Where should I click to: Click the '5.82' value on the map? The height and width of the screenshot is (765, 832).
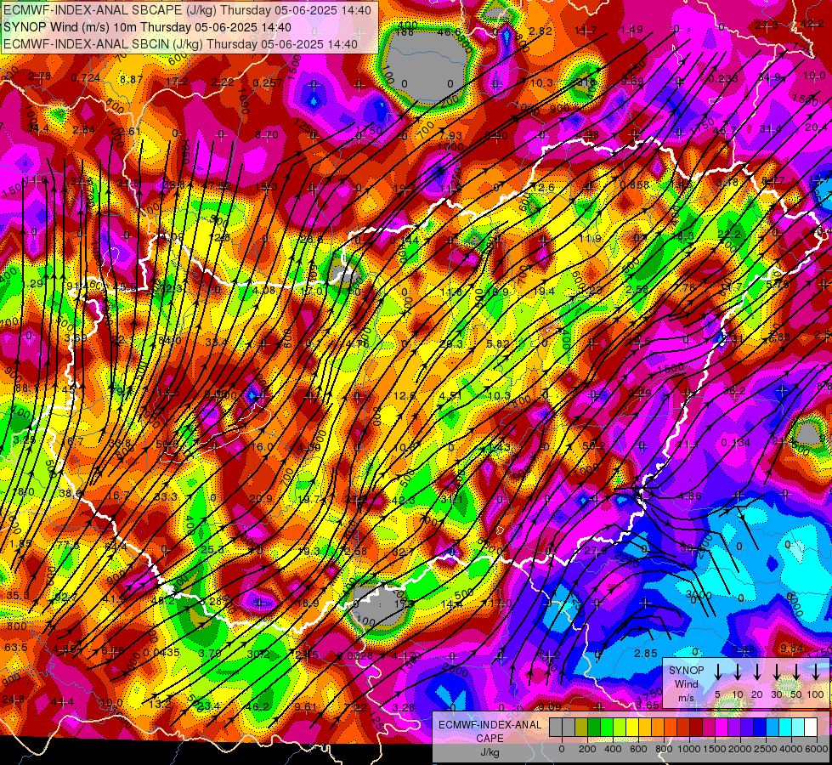[498, 343]
